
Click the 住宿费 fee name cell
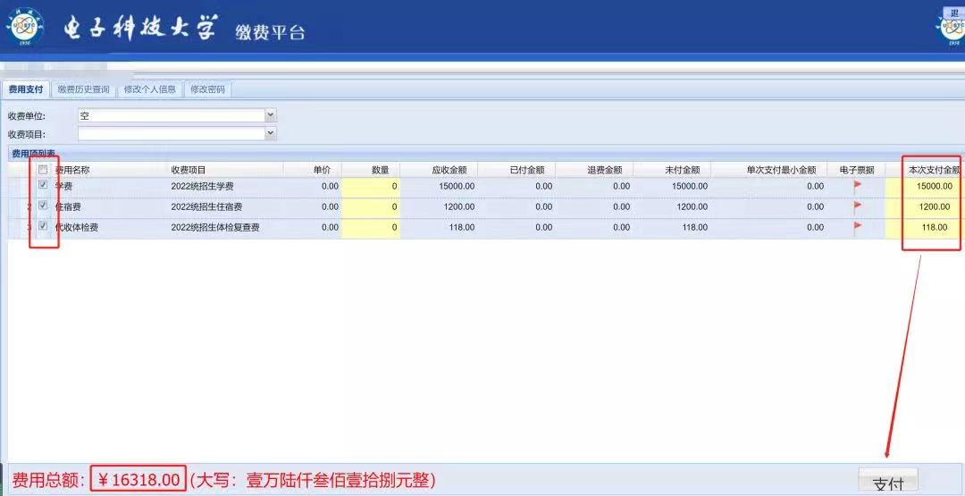click(x=68, y=207)
